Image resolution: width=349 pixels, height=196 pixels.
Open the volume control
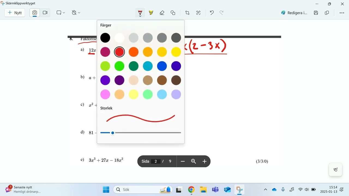click(307, 190)
